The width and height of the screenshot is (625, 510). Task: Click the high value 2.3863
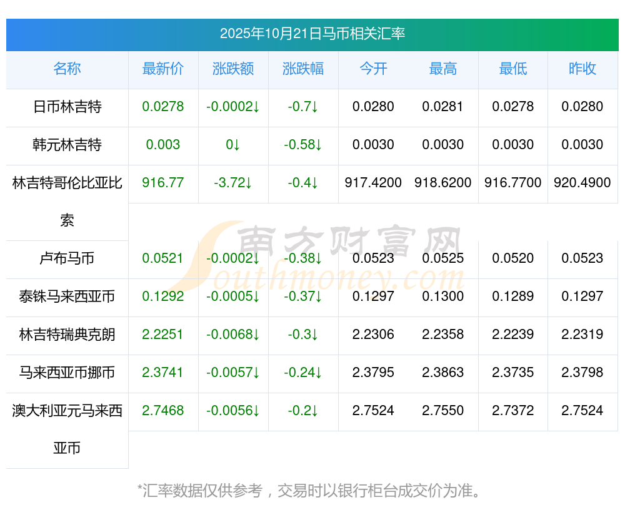pos(443,373)
